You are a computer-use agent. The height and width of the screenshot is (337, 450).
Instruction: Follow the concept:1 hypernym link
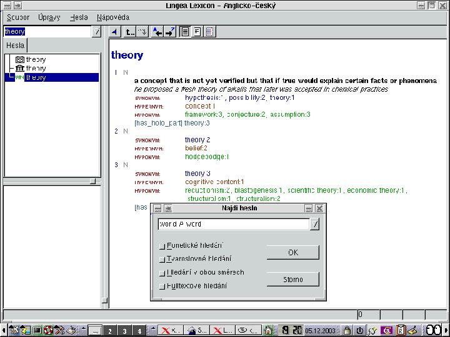tap(200, 106)
